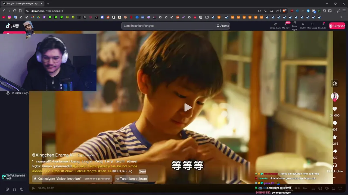Open YouTube bookmark in bookmarks bar
This screenshot has width=348, height=195.
coord(4,17)
